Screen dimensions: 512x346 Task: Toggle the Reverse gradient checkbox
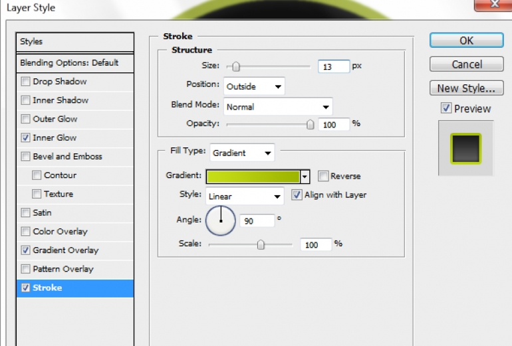pos(323,176)
